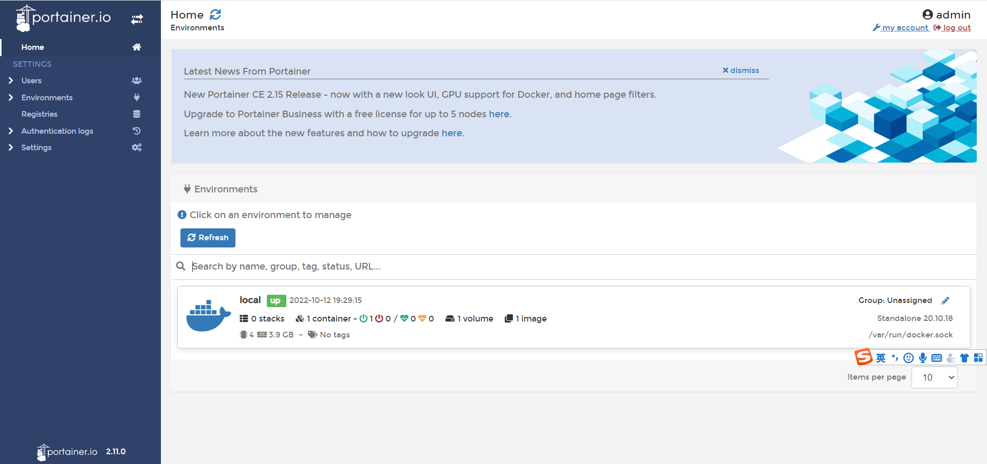Open Authentication logs in sidebar
Viewport: 987px width, 464px height.
57,131
